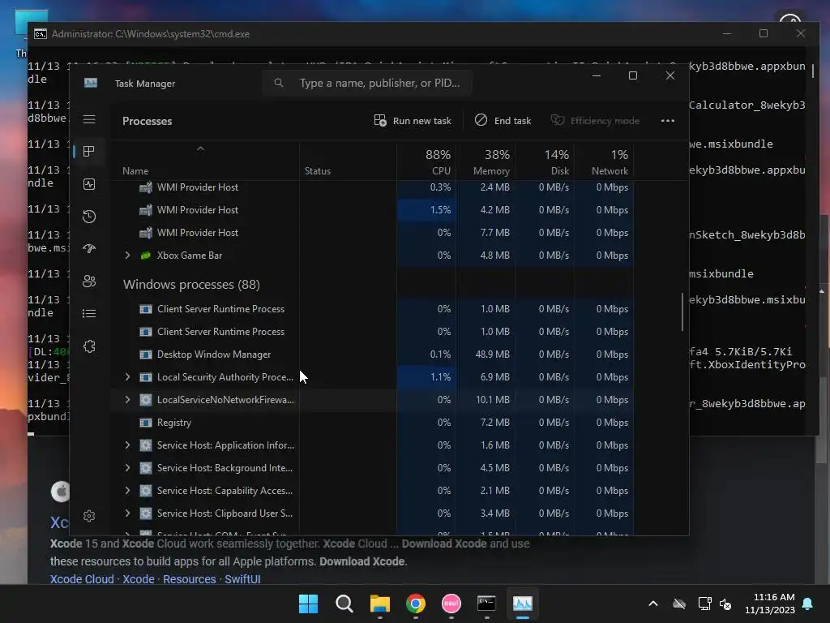
Task: Click the notification bell in system tray
Action: [x=808, y=604]
